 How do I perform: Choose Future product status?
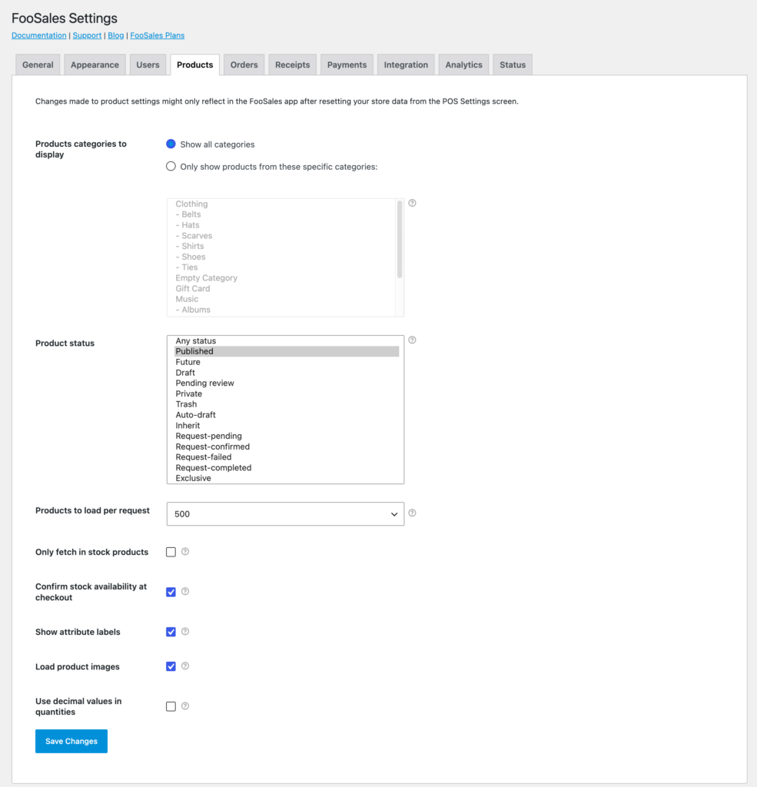coord(287,362)
